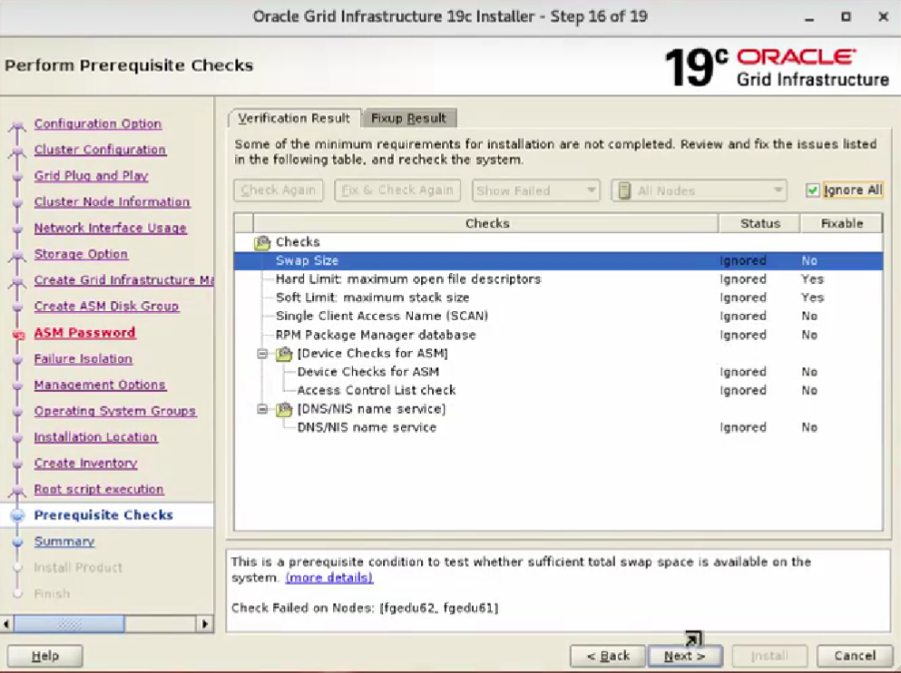Go to the Grid Plug and Play step
Image resolution: width=901 pixels, height=673 pixels.
click(x=91, y=176)
